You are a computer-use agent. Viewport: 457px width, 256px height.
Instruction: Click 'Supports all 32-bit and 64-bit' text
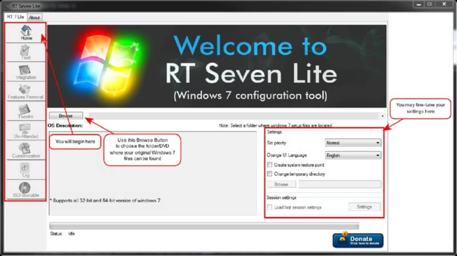(105, 201)
